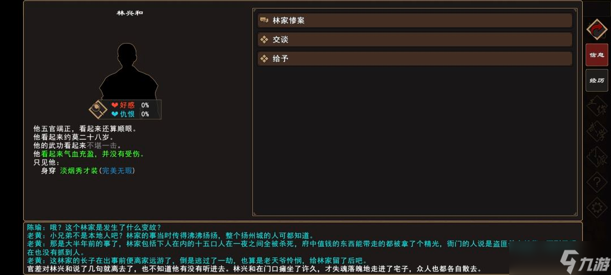Click the red return arrow icon

click(x=596, y=29)
